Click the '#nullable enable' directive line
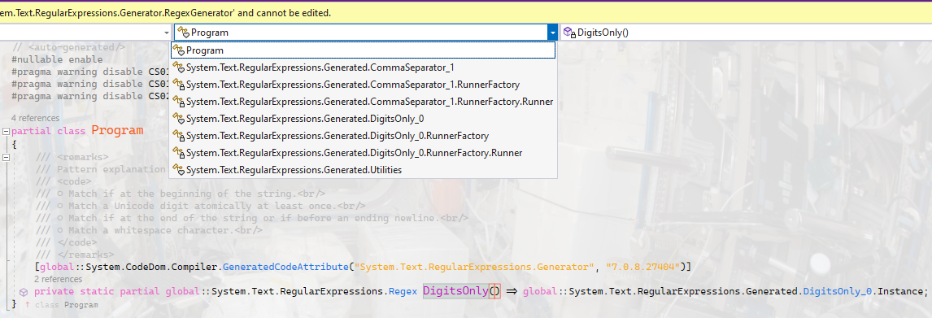The height and width of the screenshot is (318, 932). [x=57, y=59]
